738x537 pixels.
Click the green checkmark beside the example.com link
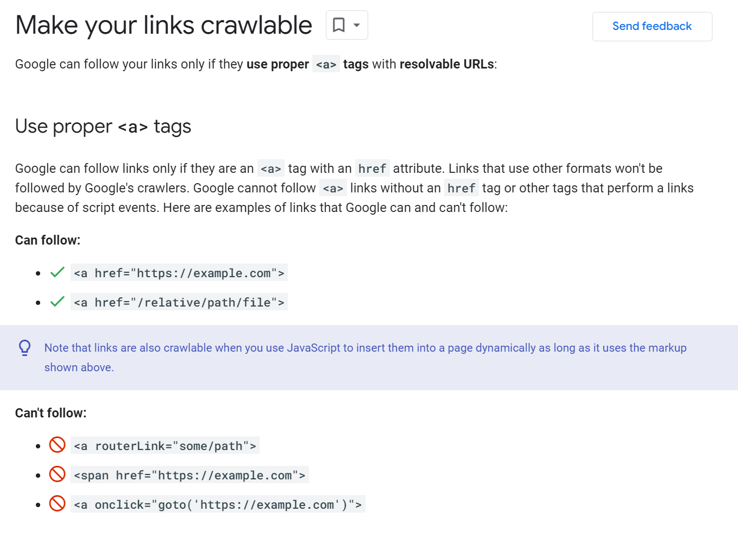(x=56, y=272)
